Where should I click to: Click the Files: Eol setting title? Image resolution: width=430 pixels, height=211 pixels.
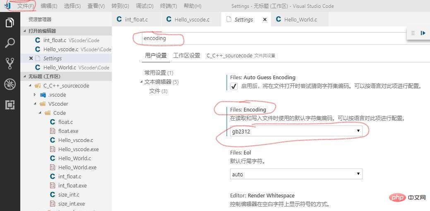tap(240, 152)
